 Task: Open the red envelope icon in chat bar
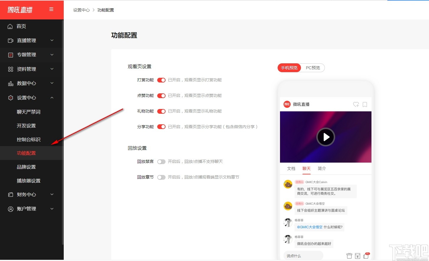point(357,256)
